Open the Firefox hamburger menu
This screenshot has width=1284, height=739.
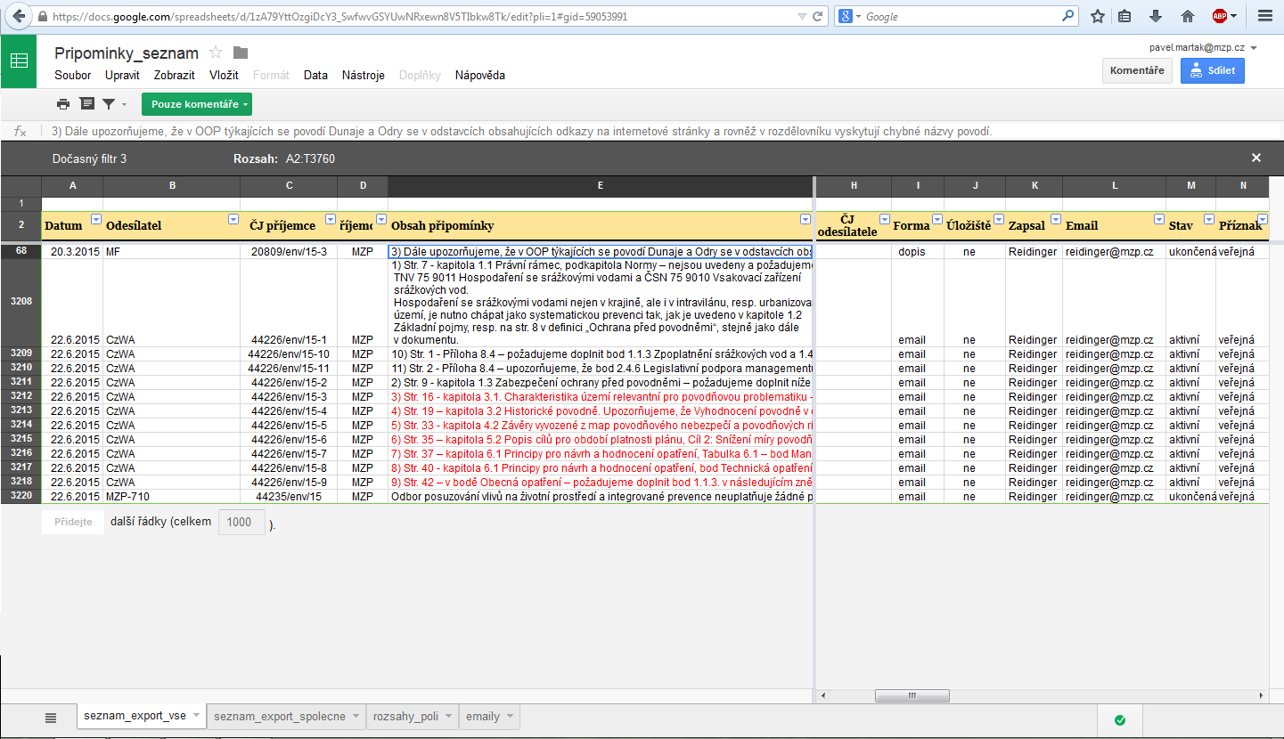click(1265, 16)
